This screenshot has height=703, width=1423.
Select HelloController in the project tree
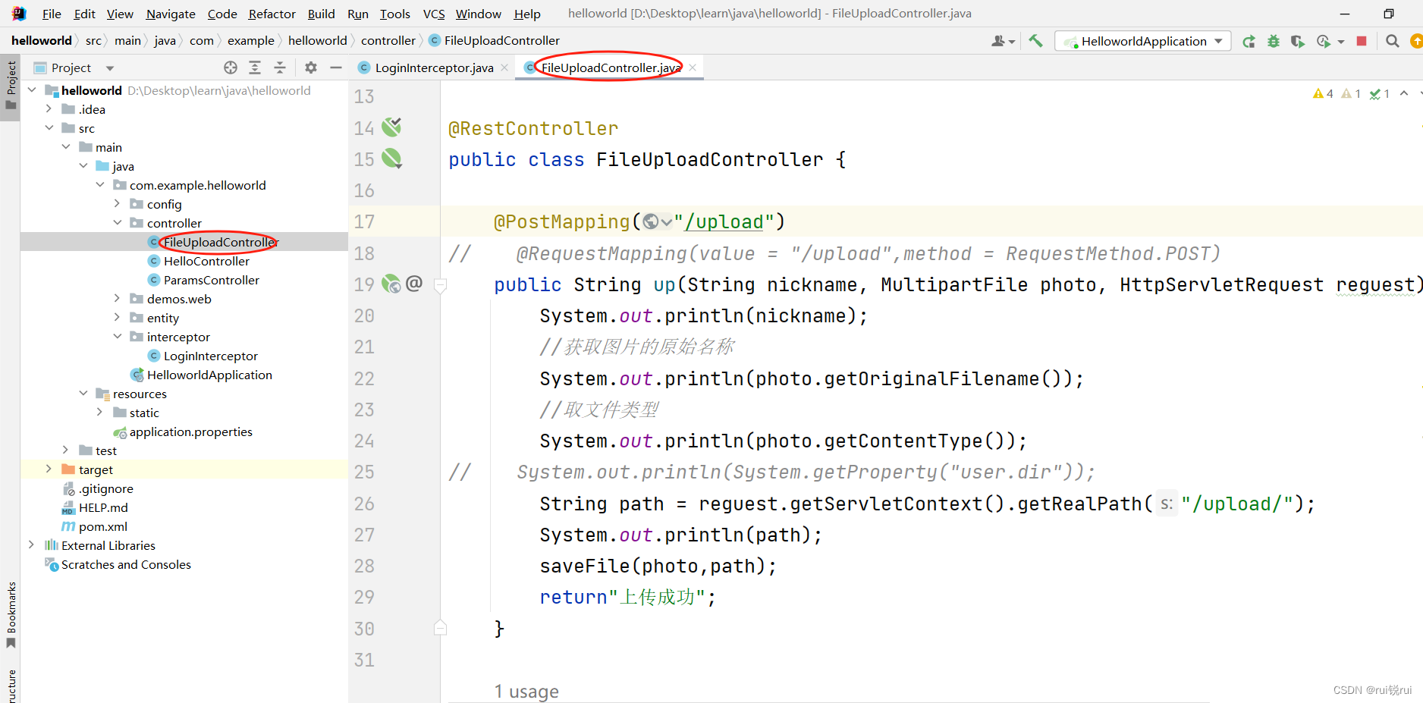(206, 260)
